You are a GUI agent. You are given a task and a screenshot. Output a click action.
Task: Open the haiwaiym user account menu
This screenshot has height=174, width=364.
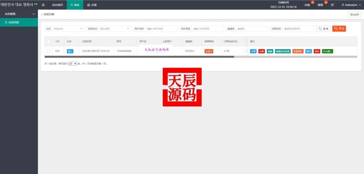(x=351, y=5)
